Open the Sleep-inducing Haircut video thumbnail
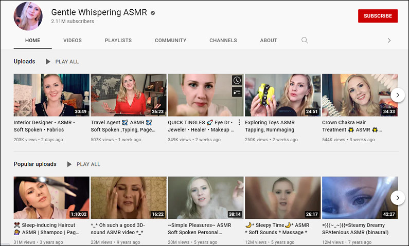The width and height of the screenshot is (409, 246). [x=51, y=198]
